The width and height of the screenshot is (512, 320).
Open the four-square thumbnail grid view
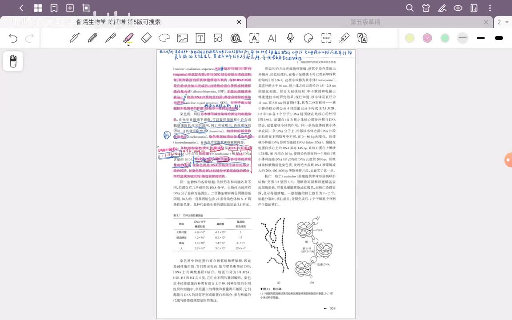[x=38, y=8]
